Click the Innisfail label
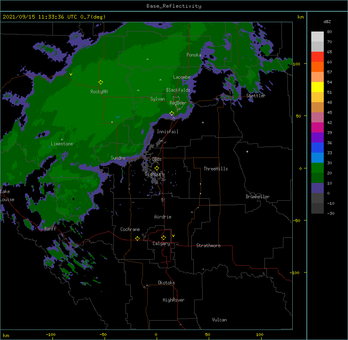 [x=168, y=132]
